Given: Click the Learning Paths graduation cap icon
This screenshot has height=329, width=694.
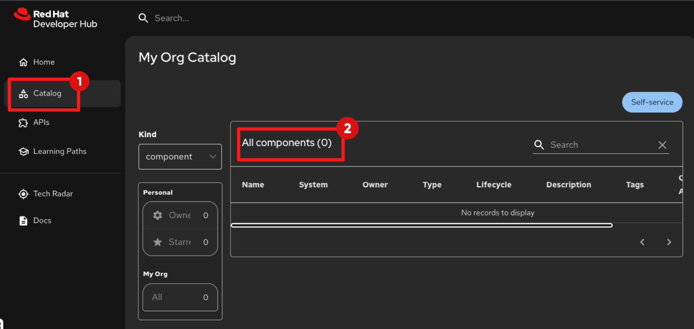Looking at the screenshot, I should tap(24, 152).
